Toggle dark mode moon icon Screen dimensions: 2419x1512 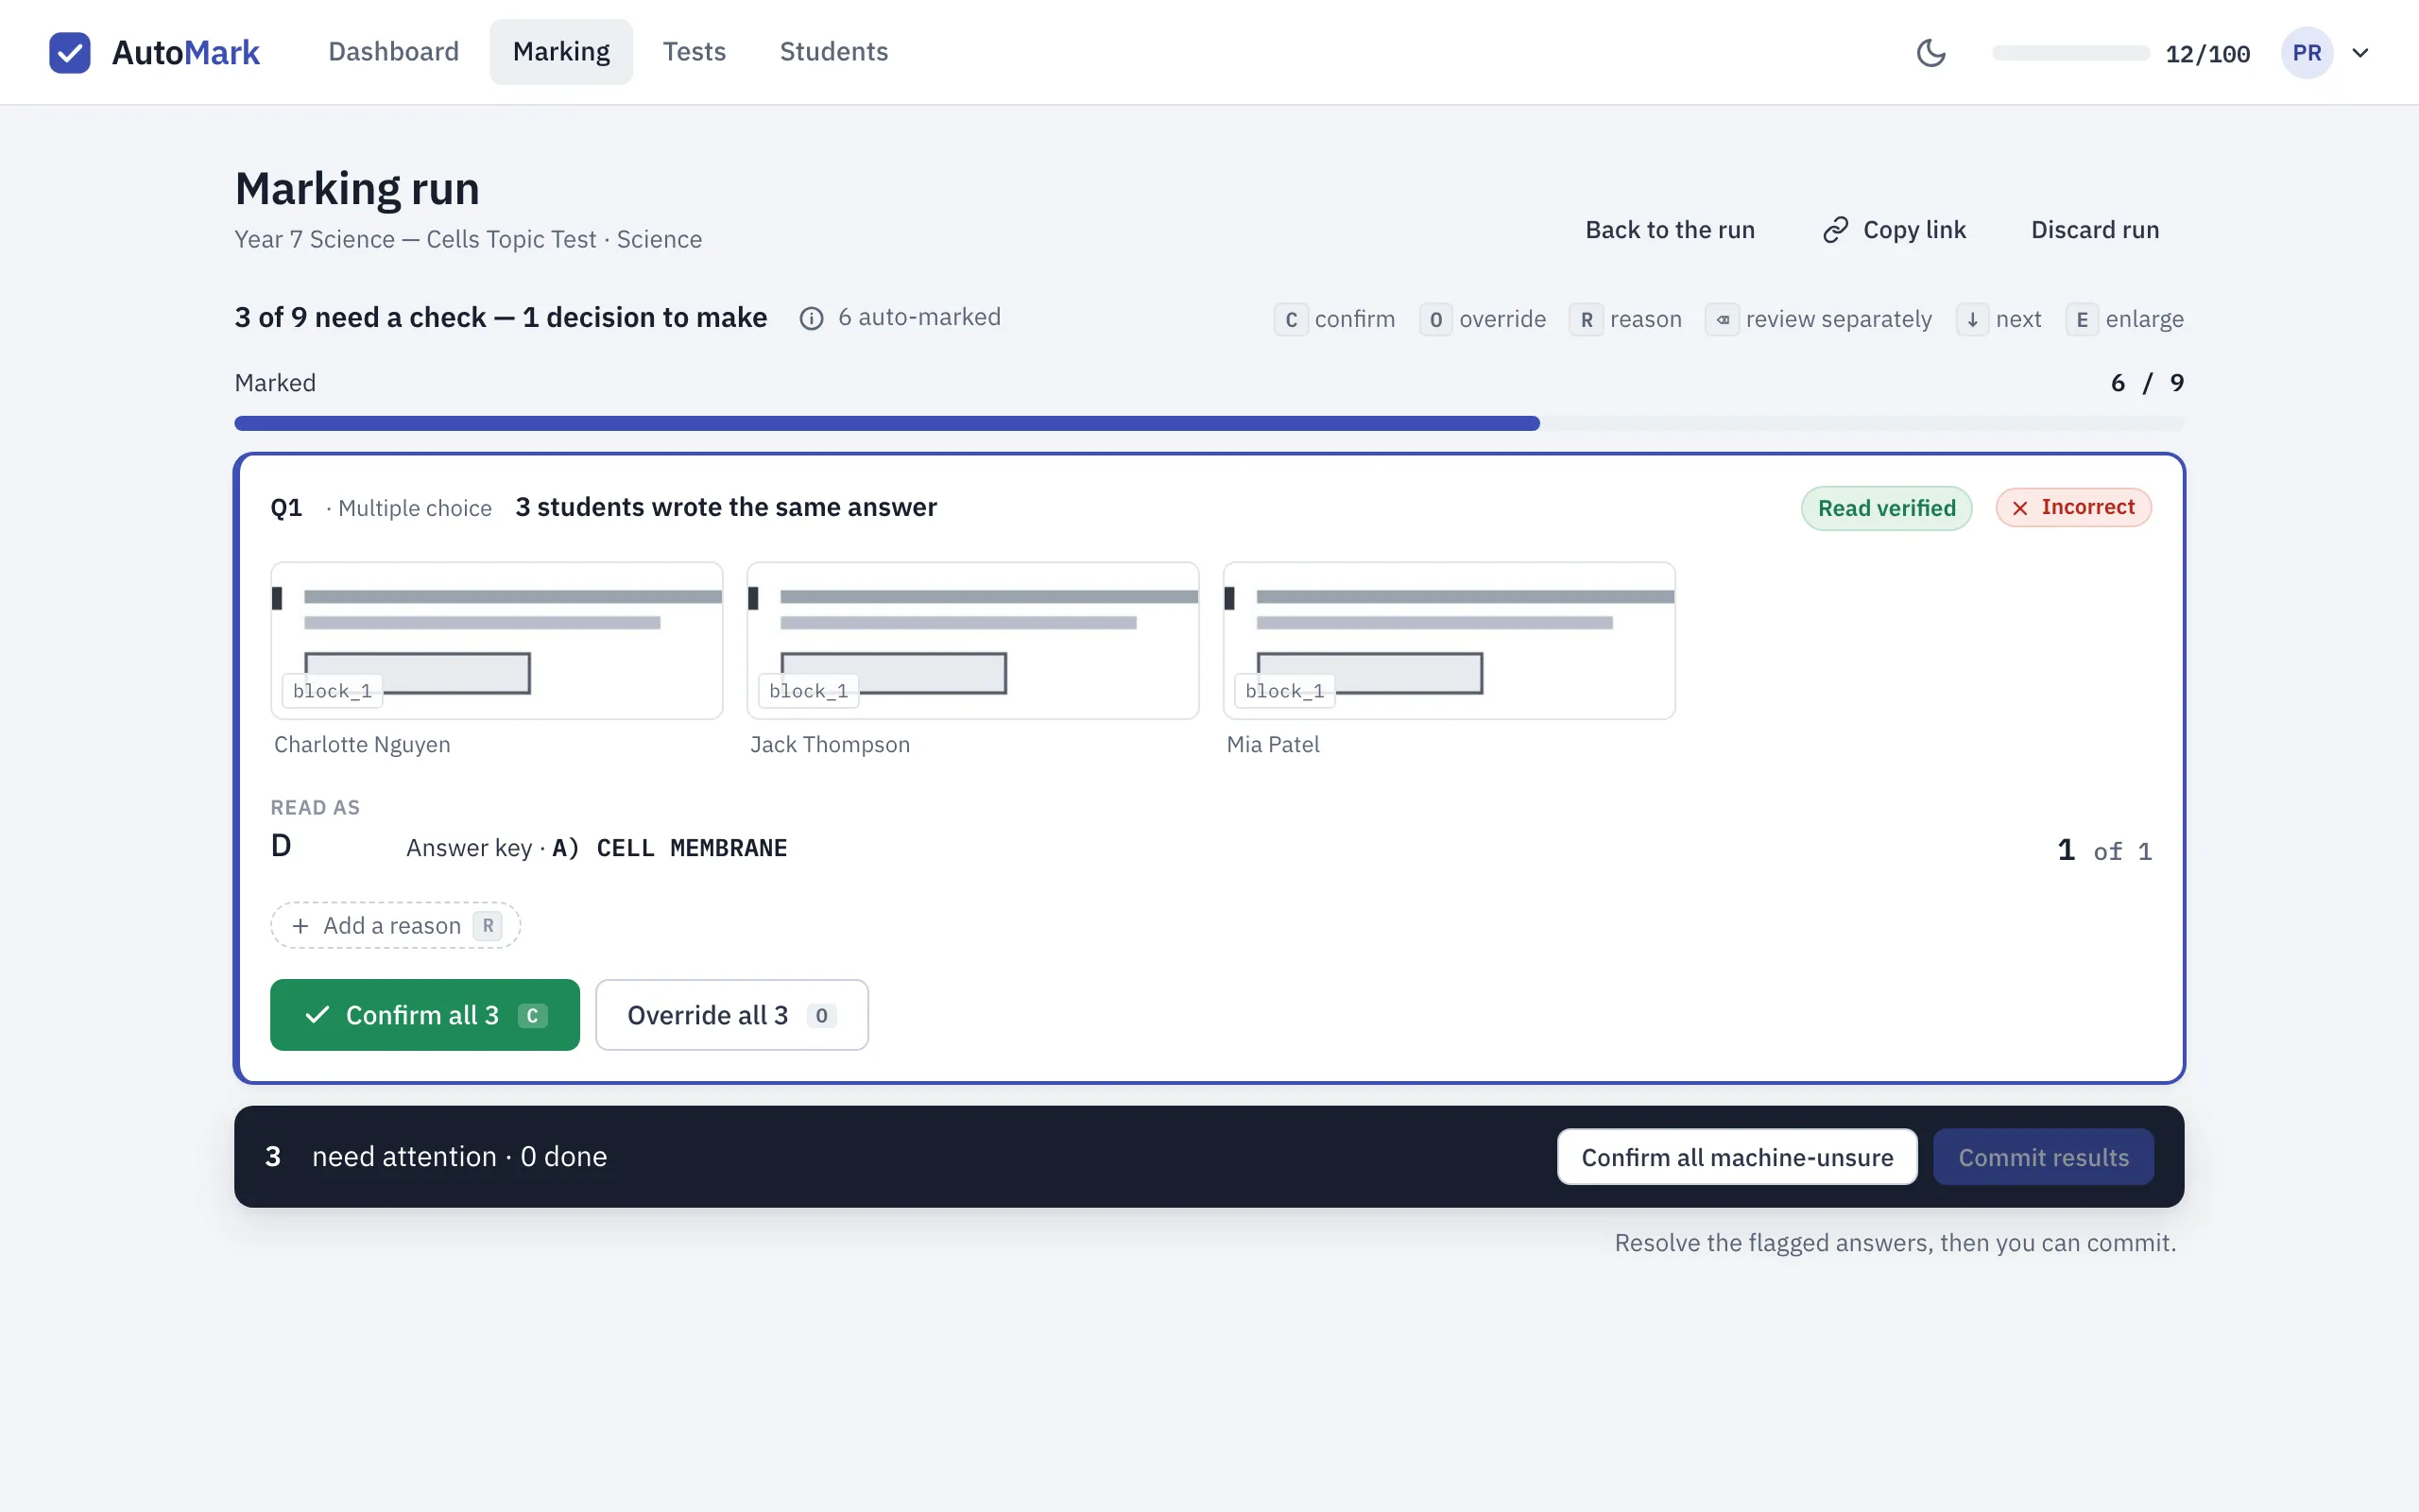(1930, 52)
